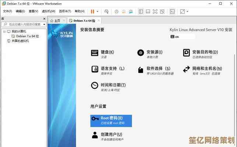Open the 文件(F) menu

tap(7, 11)
